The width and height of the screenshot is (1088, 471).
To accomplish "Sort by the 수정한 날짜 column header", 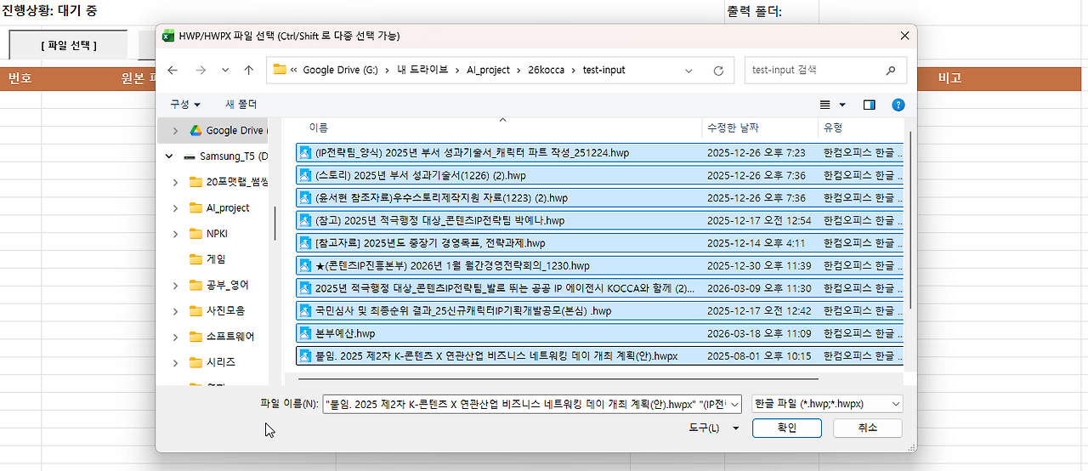I will 733,128.
